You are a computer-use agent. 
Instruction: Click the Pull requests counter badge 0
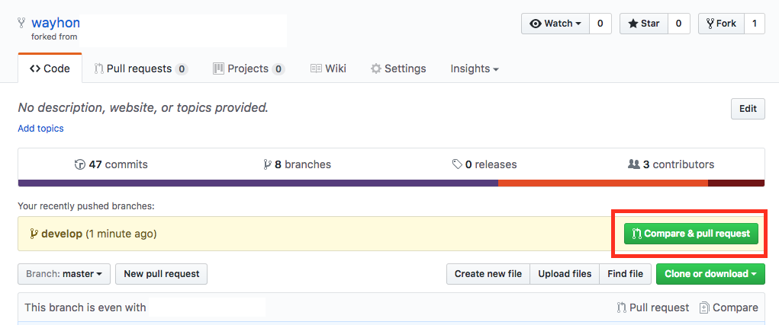click(x=182, y=69)
